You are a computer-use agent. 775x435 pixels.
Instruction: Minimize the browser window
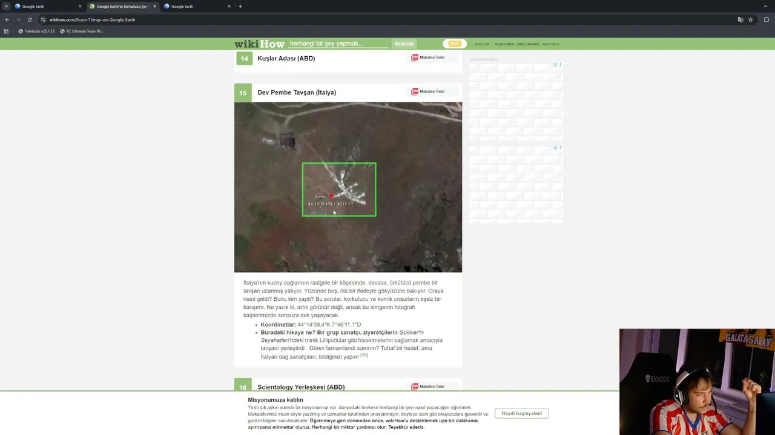765,6
